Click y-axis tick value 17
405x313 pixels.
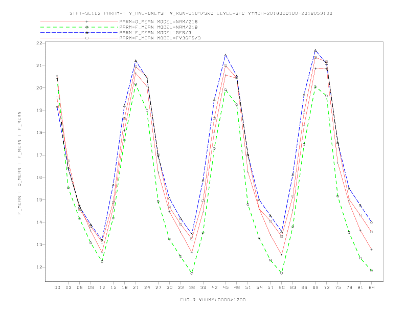click(39, 155)
